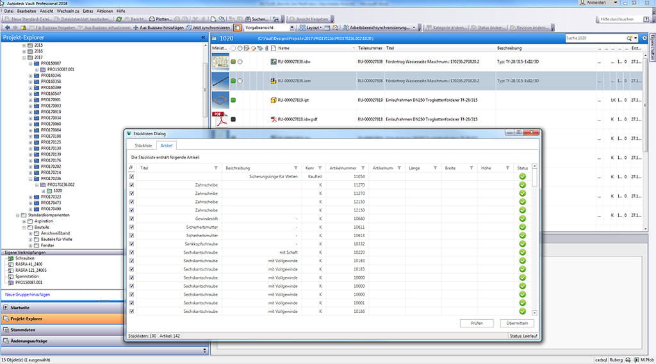Image resolution: width=656 pixels, height=364 pixels.
Task: Open the Extras menu
Action: pos(87,11)
